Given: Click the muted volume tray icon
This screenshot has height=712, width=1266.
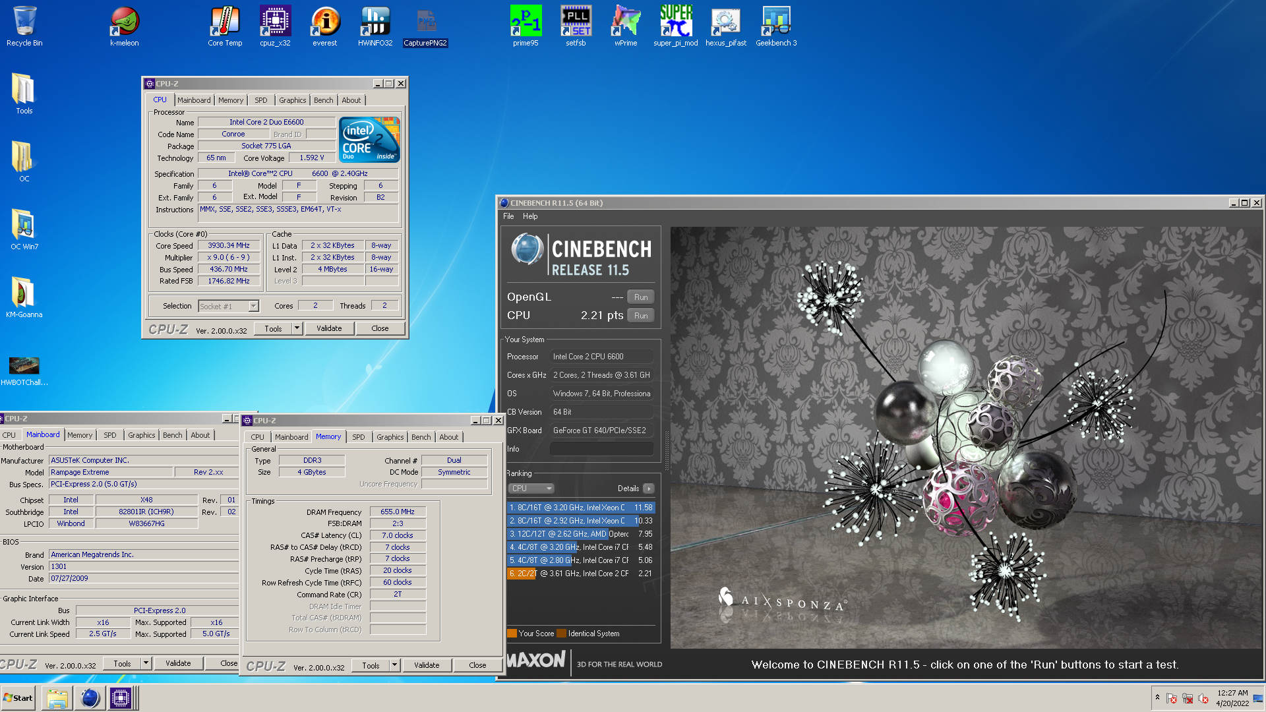Looking at the screenshot, I should [x=1203, y=698].
